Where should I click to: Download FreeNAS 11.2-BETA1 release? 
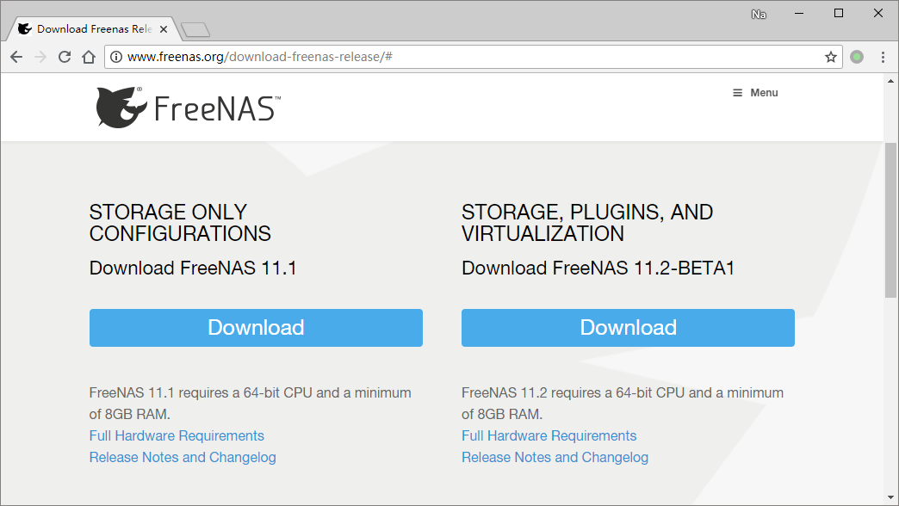[x=628, y=328]
